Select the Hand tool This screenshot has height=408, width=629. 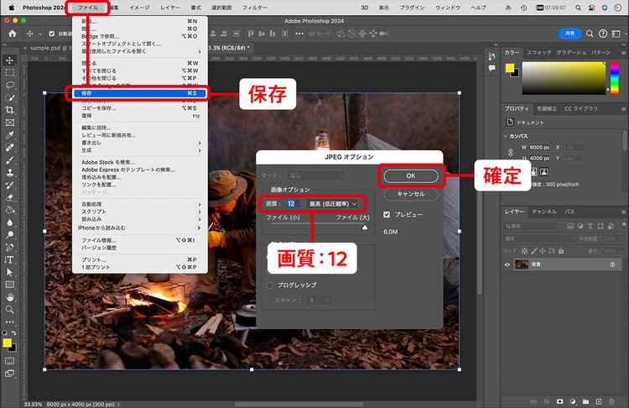9,296
